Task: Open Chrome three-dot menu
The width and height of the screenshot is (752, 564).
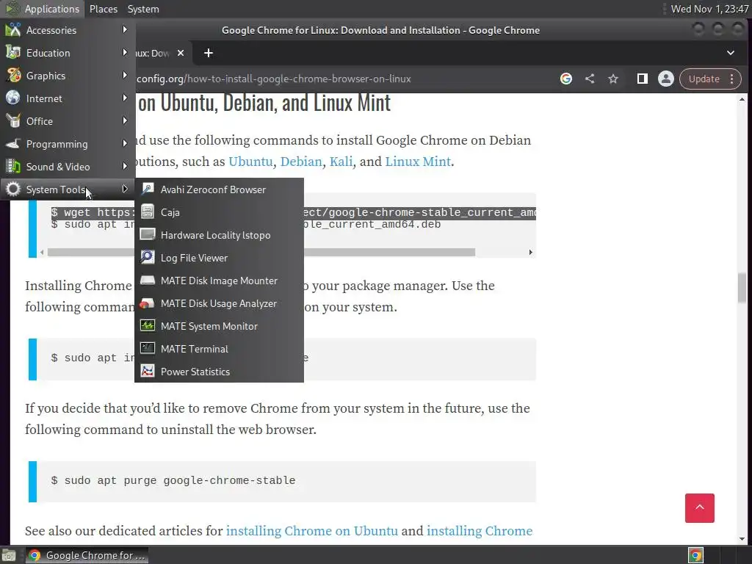Action: pos(732,79)
